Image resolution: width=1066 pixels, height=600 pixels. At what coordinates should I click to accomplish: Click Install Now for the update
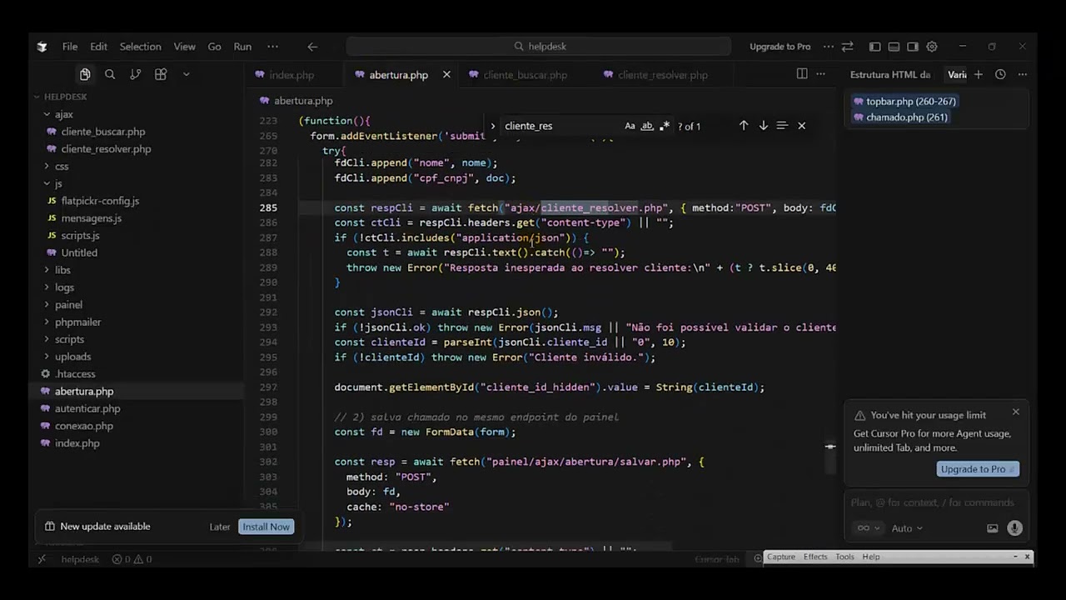click(266, 527)
